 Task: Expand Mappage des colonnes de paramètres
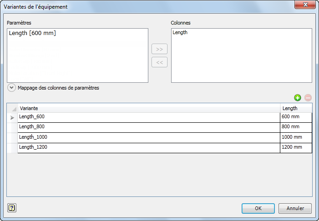(x=11, y=88)
